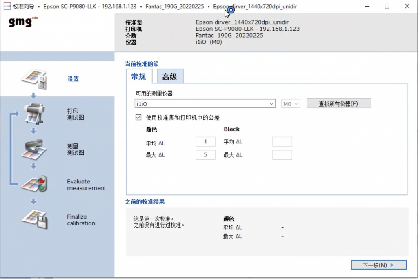418x279 pixels.
Task: Click the Black 平均 ΔL input field
Action: pyautogui.click(x=282, y=142)
